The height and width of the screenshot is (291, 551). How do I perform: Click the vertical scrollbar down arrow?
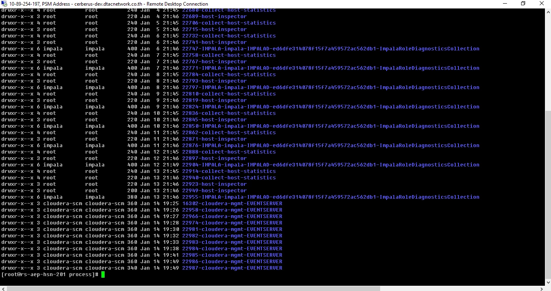click(548, 282)
